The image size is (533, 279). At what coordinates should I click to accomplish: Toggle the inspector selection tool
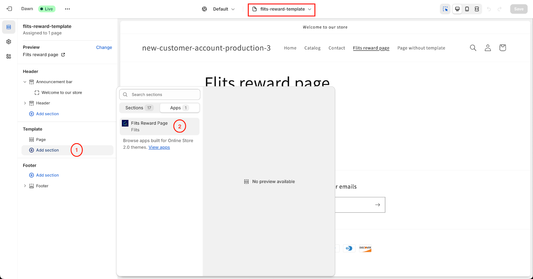445,9
